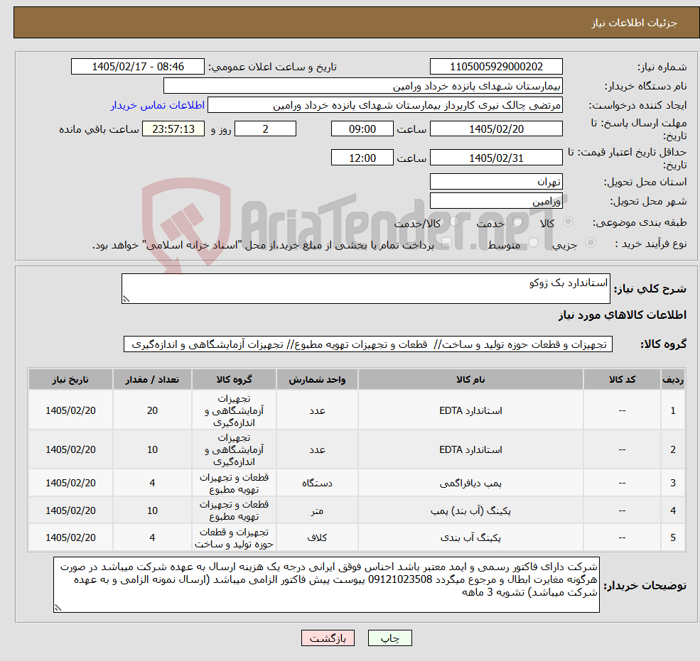Click the چاپ (Print) button
This screenshot has height=661, width=700.
(389, 638)
